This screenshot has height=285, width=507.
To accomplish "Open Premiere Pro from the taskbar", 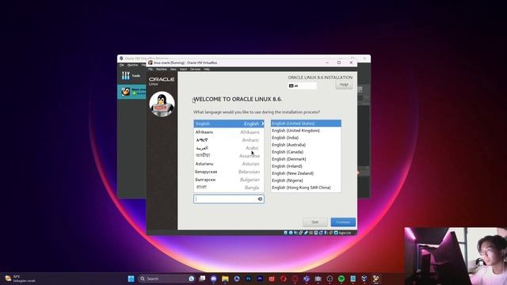I will [x=260, y=279].
